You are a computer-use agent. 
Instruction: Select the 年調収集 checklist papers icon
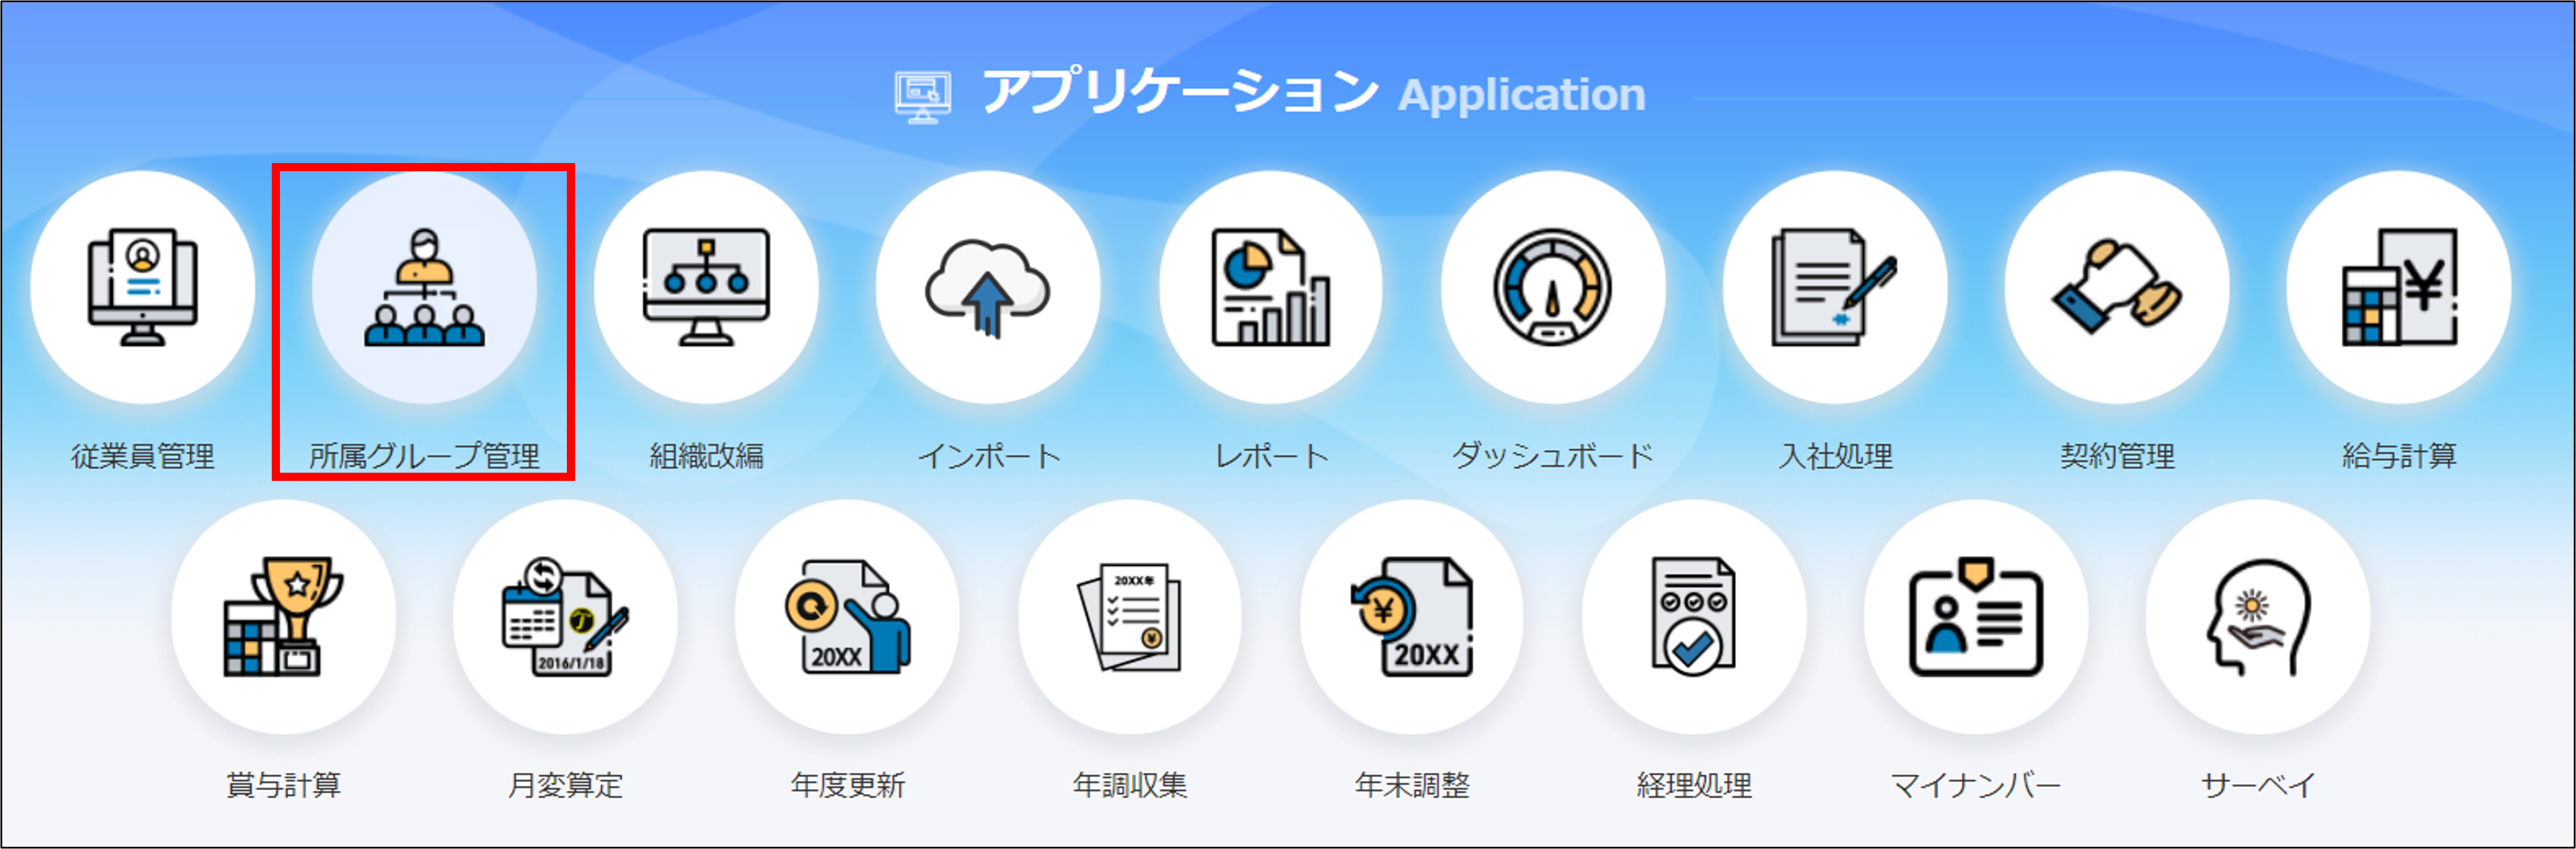pyautogui.click(x=1130, y=617)
